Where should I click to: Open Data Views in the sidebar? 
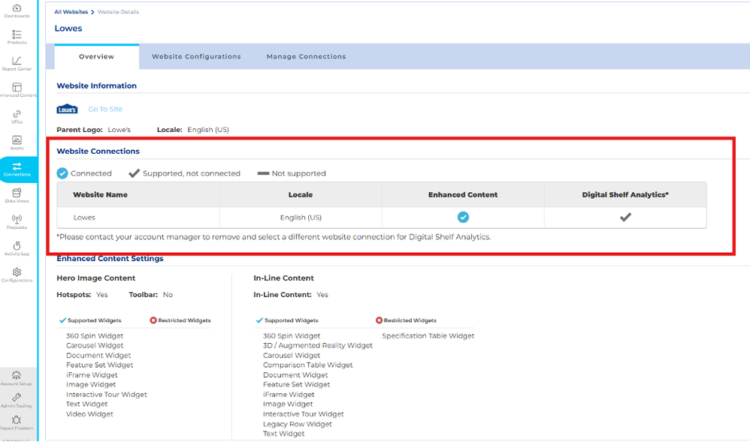(x=17, y=195)
